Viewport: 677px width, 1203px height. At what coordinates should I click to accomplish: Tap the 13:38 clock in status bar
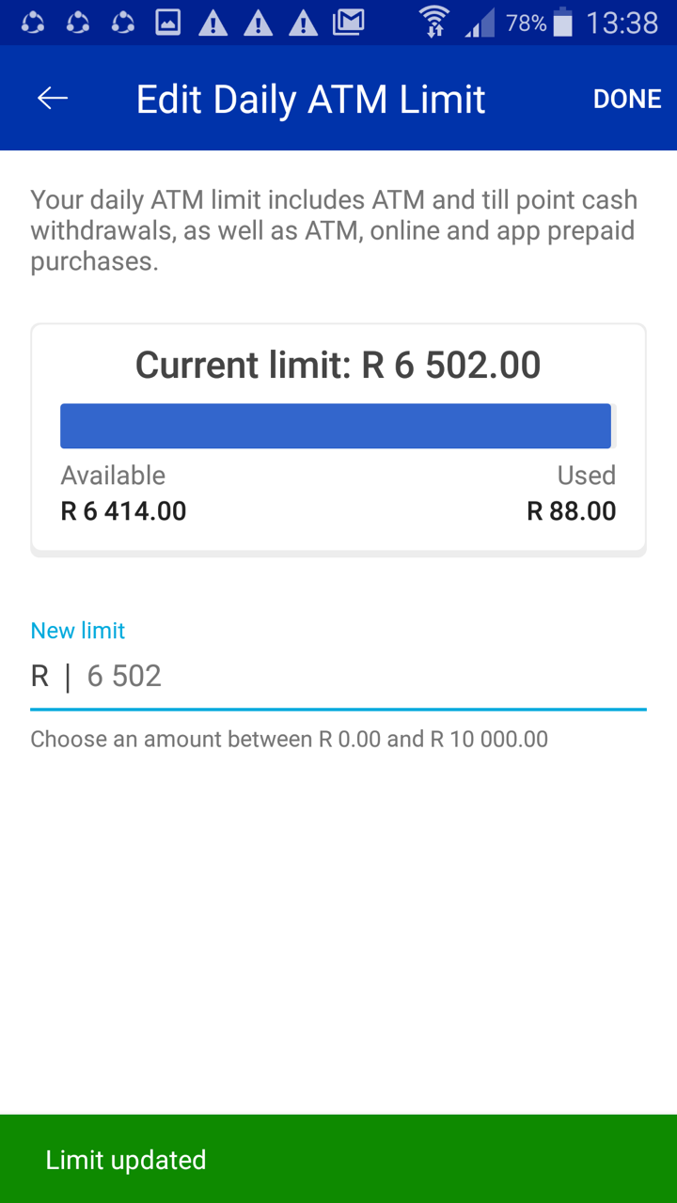622,23
